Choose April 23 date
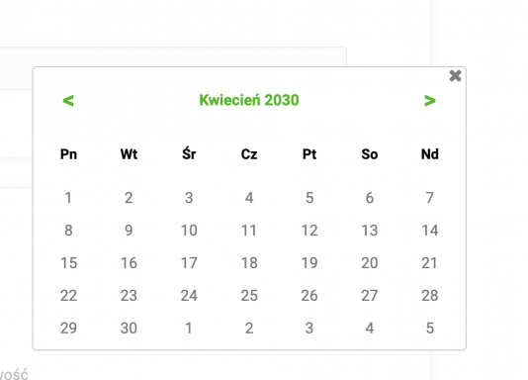The image size is (528, 380). (129, 296)
